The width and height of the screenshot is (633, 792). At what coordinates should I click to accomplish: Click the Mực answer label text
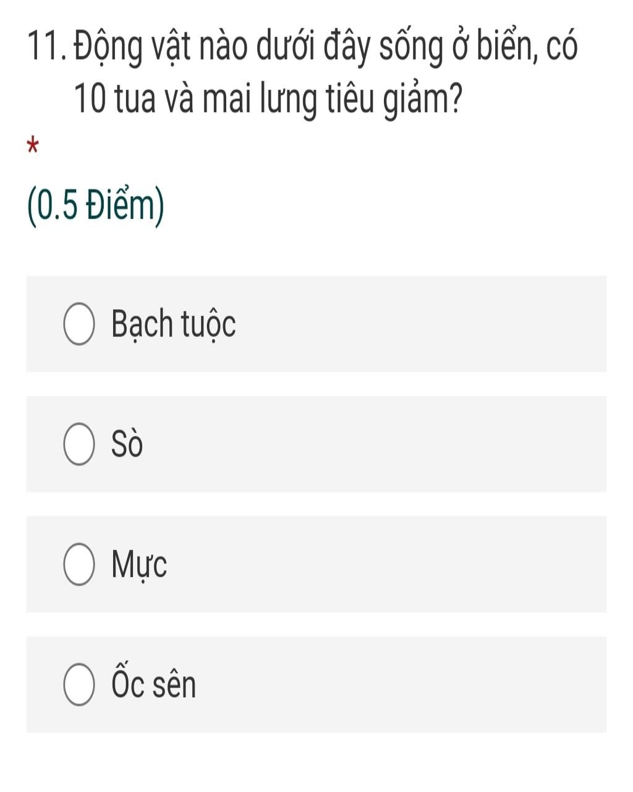139,565
